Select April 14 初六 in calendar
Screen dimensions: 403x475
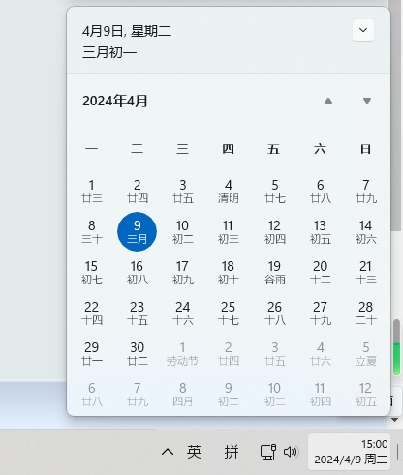coord(365,232)
